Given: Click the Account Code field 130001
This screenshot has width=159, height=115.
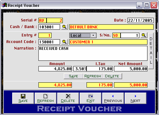Looking at the screenshot, I should [x=49, y=42].
